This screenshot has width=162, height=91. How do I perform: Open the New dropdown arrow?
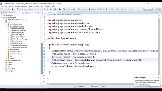(4, 9)
